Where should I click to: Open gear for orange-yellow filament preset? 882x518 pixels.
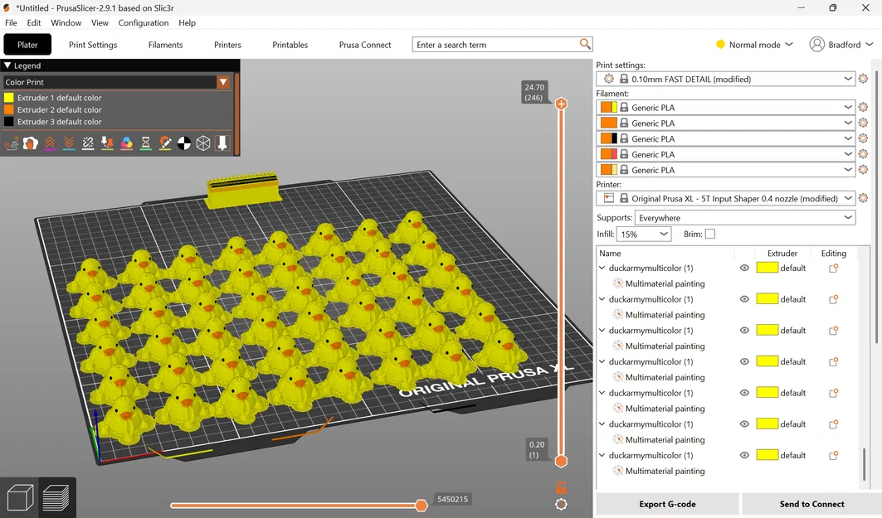click(x=864, y=107)
